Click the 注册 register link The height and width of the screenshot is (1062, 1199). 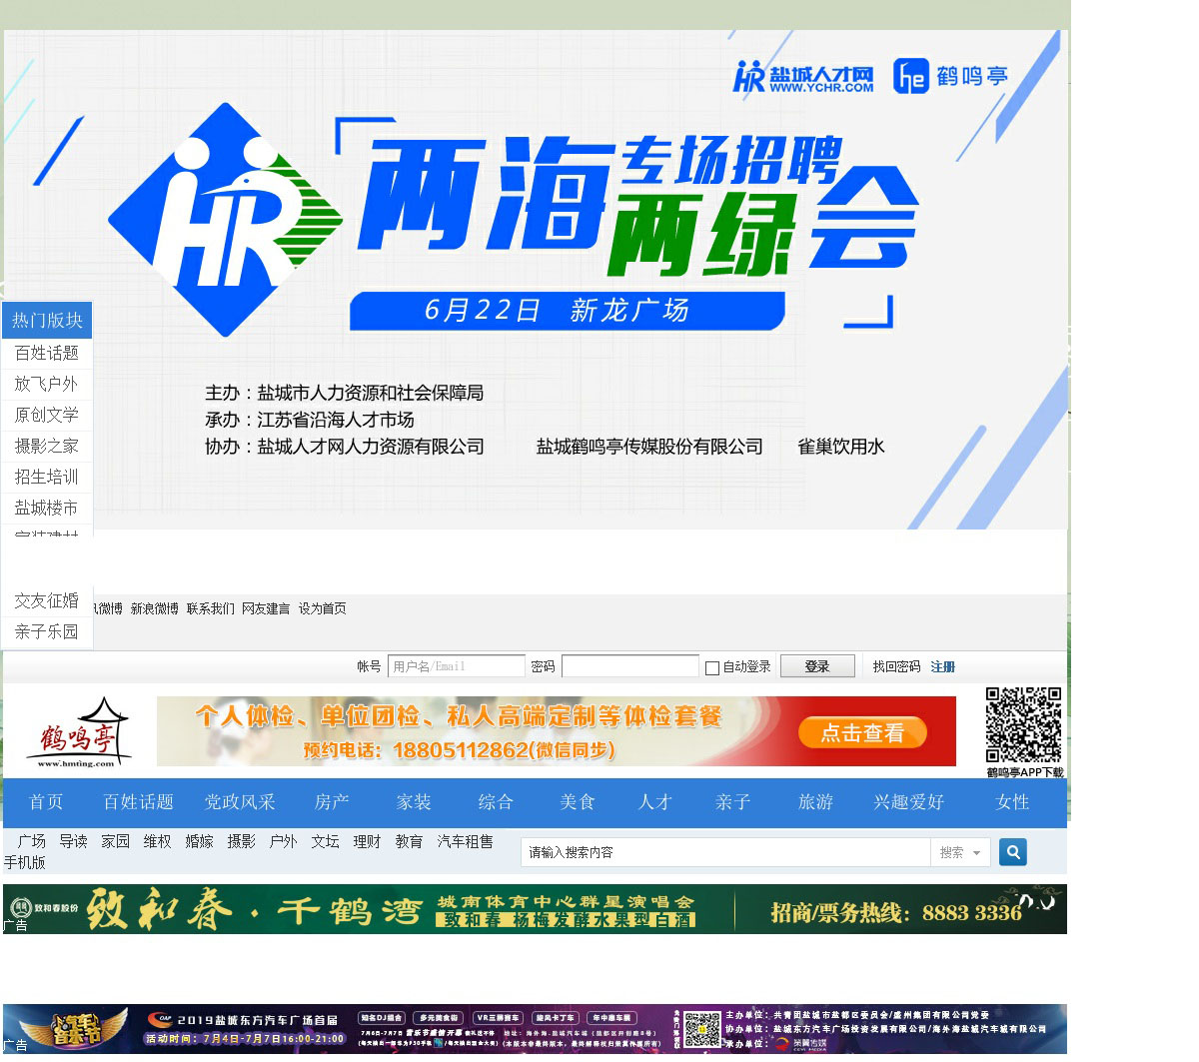[942, 666]
